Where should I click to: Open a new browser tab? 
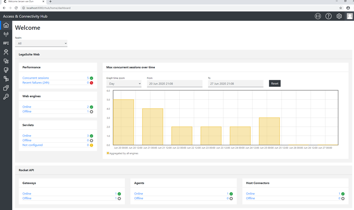coord(50,2)
